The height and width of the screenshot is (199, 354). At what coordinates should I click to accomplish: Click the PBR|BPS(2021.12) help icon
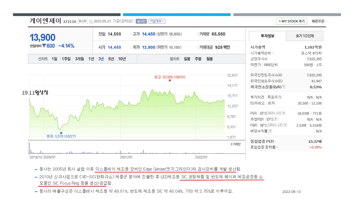point(285,125)
